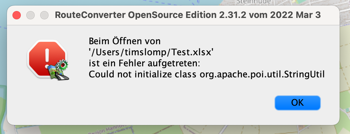350x134 pixels.
Task: Click 'ist ein Fehler aufgetreten' message line
Action: tap(144, 64)
